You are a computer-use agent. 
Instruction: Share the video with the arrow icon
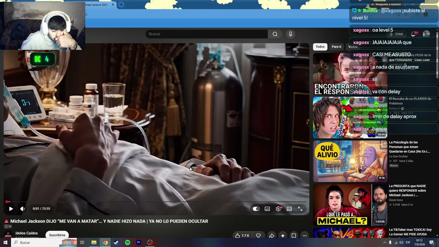pyautogui.click(x=271, y=236)
